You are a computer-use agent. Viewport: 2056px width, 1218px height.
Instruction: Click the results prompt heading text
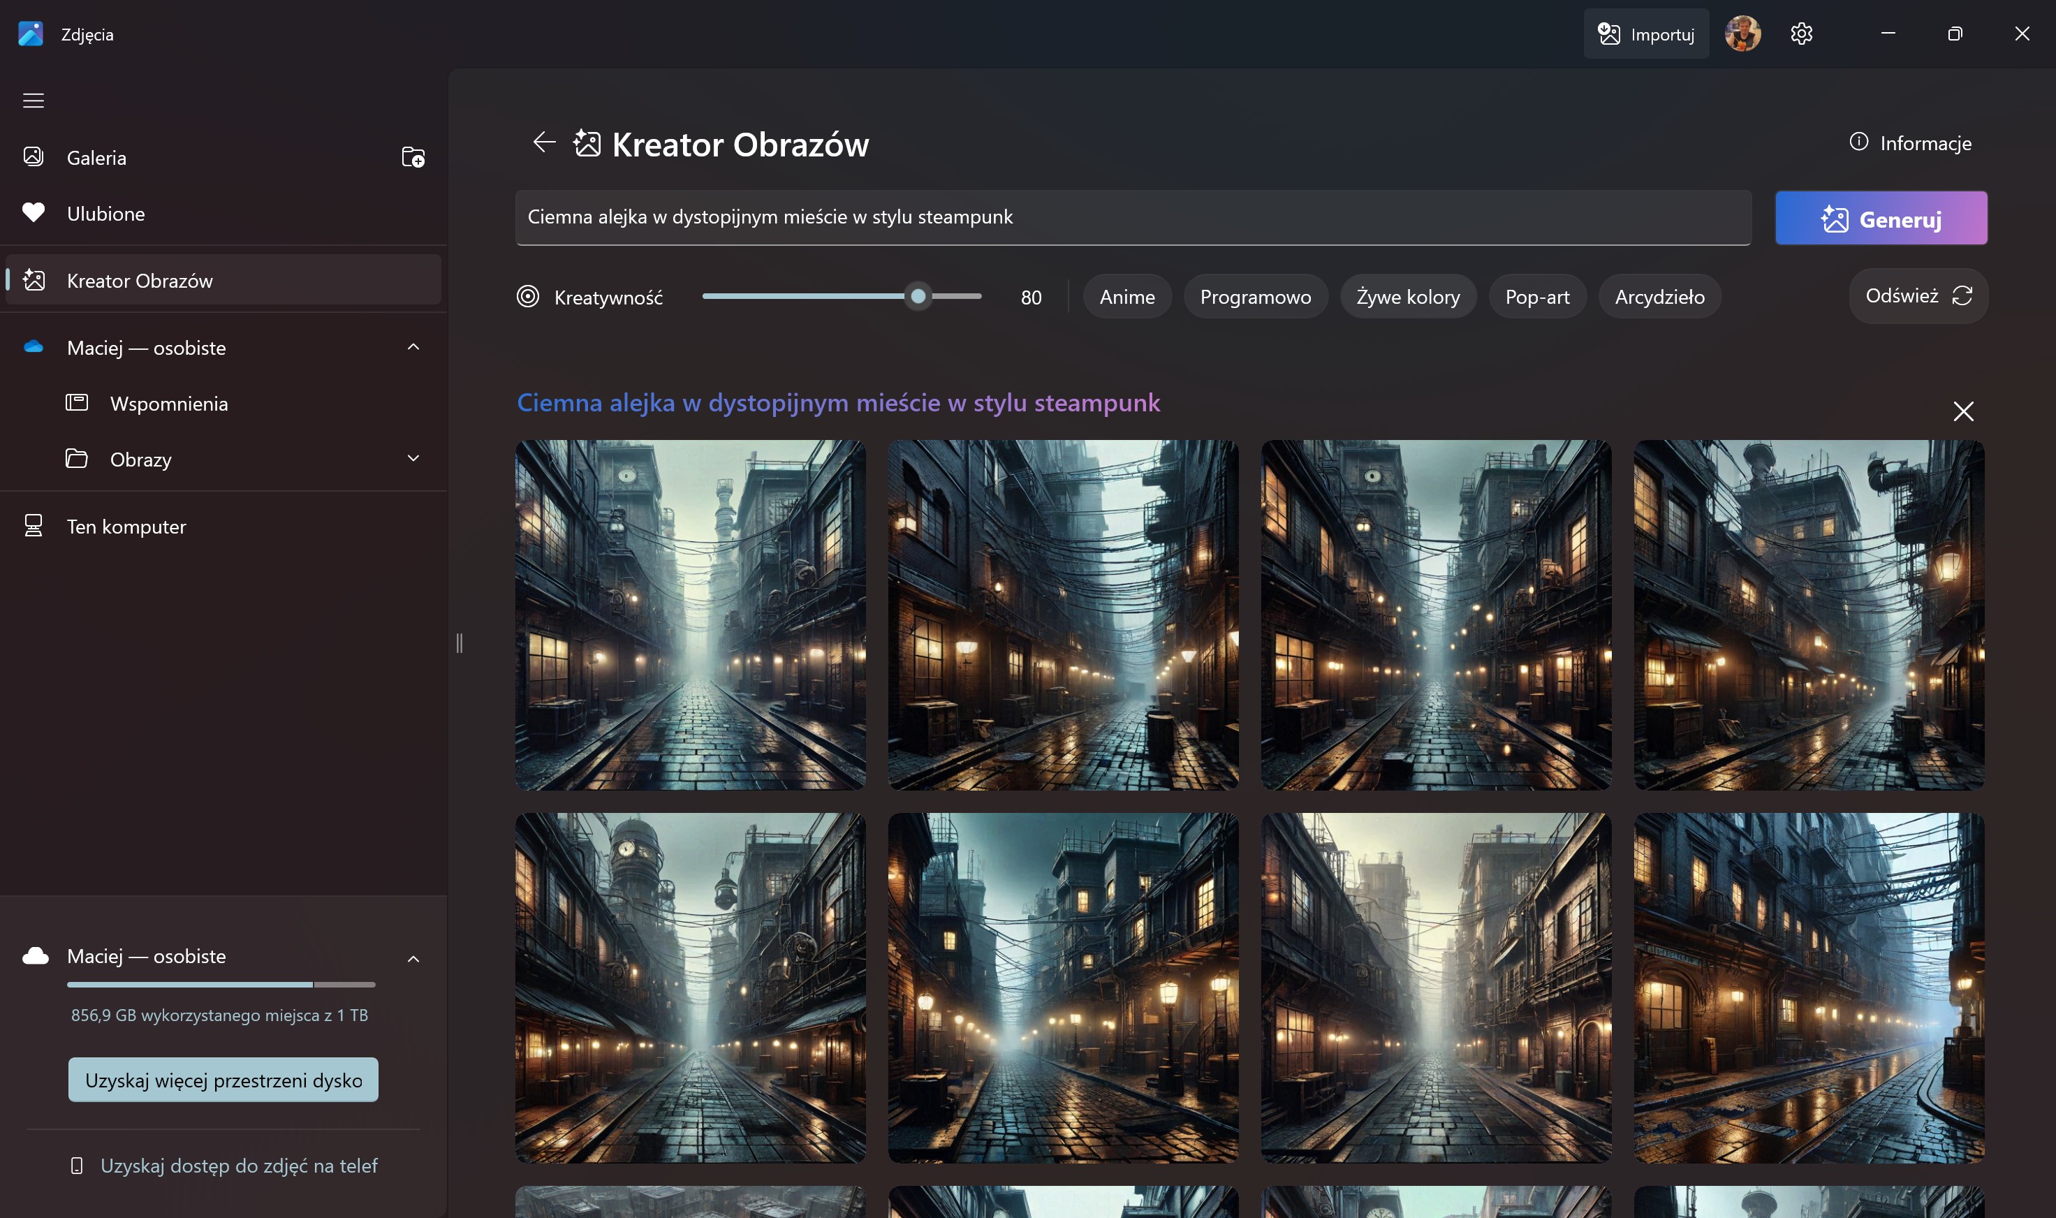coord(838,402)
